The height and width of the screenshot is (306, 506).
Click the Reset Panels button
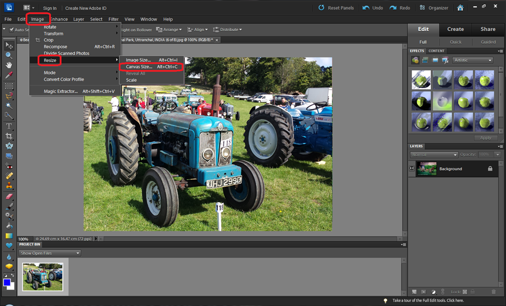pyautogui.click(x=336, y=8)
